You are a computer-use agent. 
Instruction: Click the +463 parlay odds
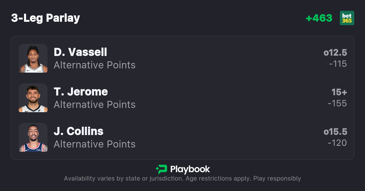(319, 18)
